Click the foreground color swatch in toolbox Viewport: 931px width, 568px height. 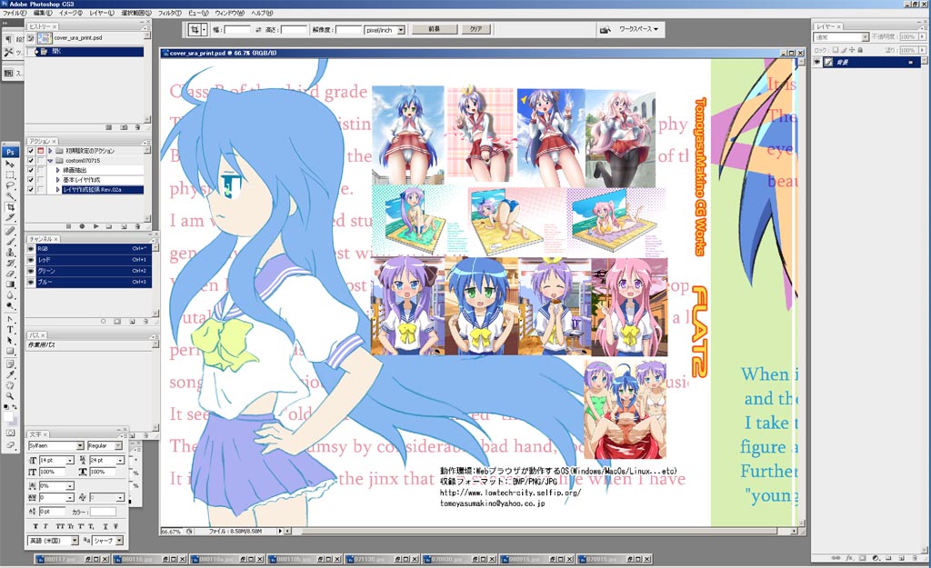(8, 416)
